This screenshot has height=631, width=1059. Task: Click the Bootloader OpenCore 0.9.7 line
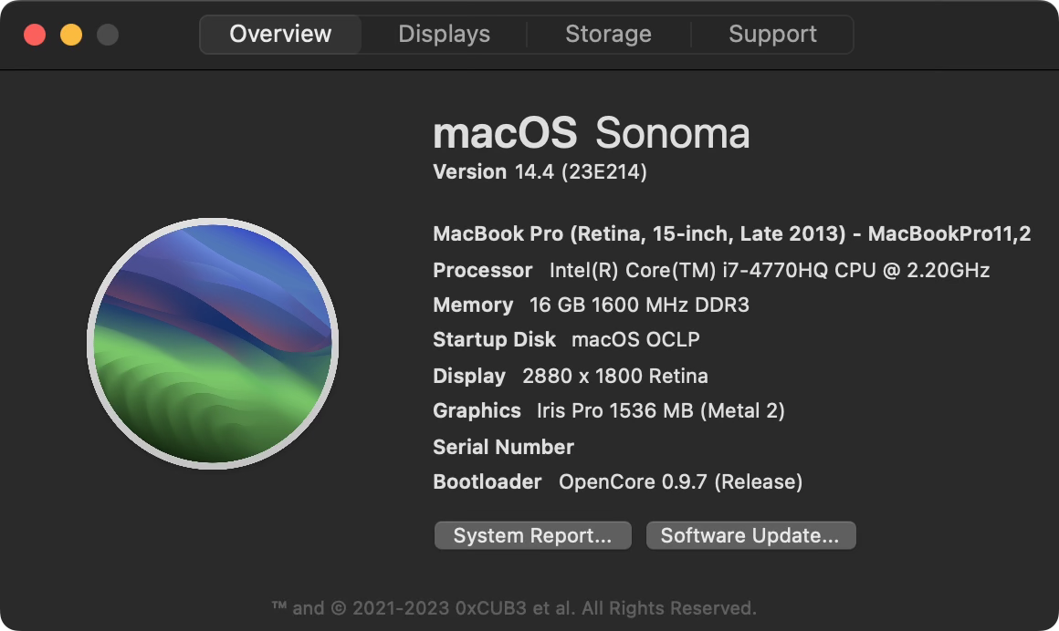click(x=617, y=481)
